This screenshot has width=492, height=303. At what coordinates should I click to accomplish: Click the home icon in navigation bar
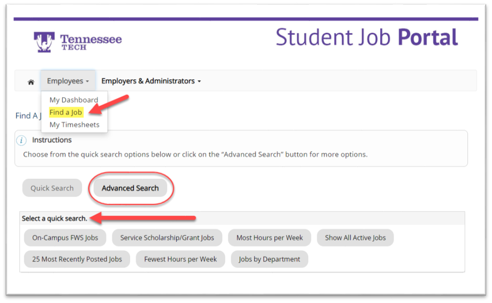pyautogui.click(x=31, y=82)
